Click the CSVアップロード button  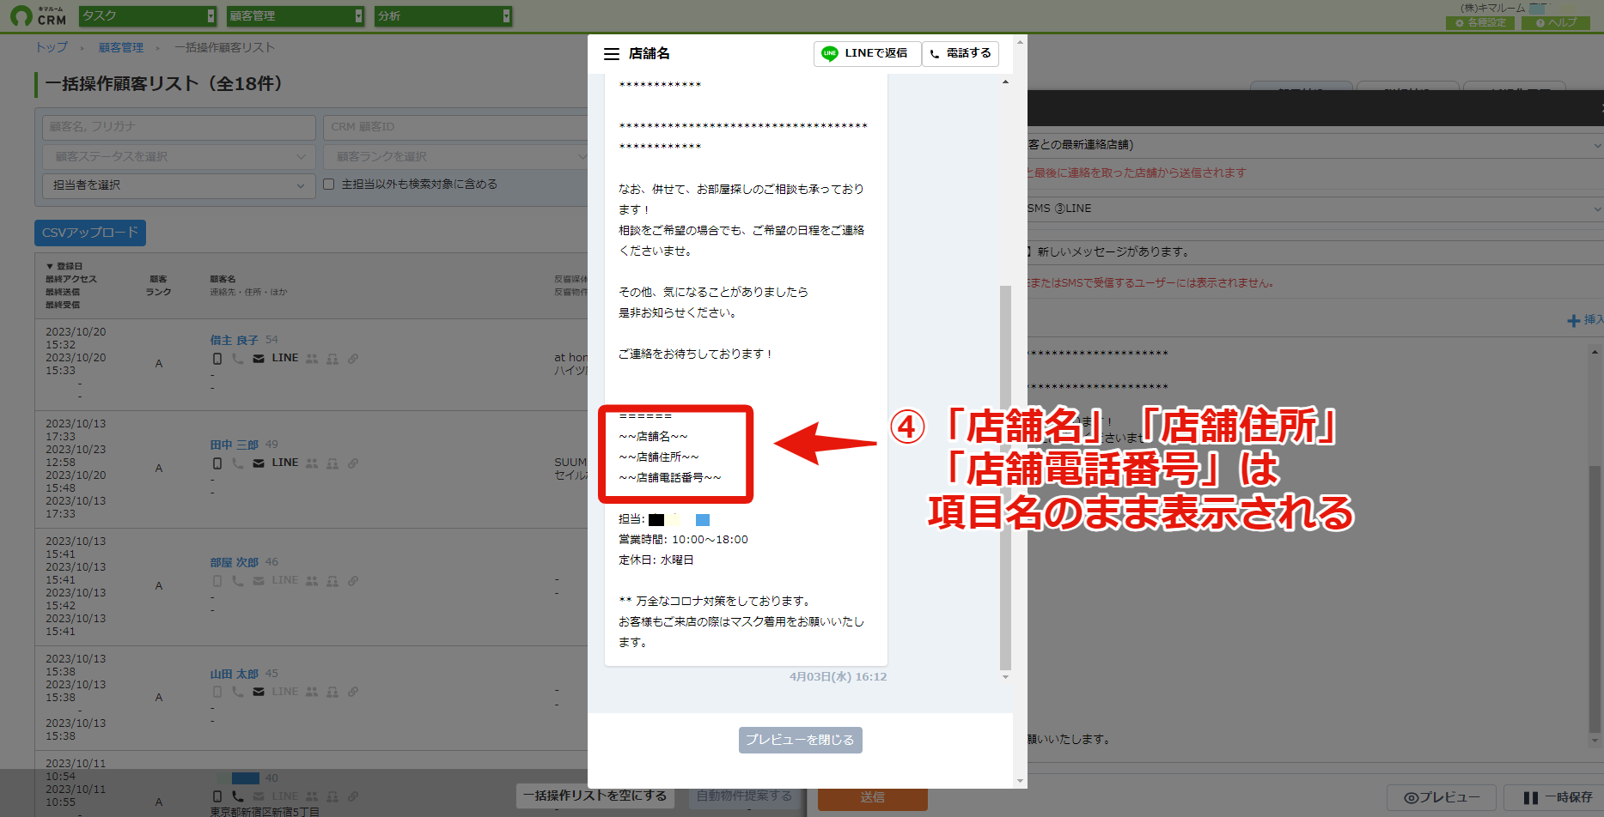click(x=90, y=233)
